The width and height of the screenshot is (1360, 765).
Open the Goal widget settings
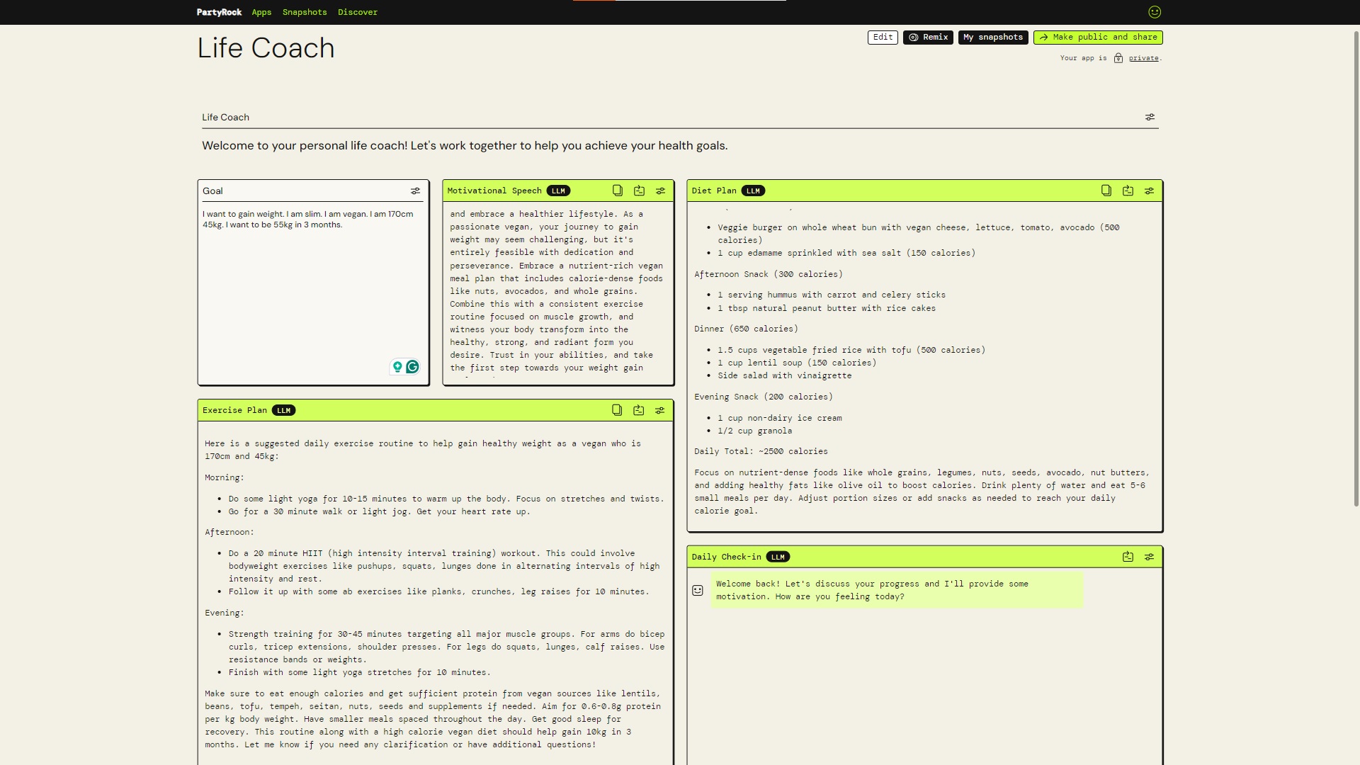point(416,191)
